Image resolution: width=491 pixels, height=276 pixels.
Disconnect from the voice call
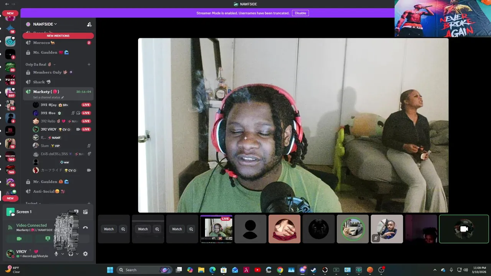point(85,227)
